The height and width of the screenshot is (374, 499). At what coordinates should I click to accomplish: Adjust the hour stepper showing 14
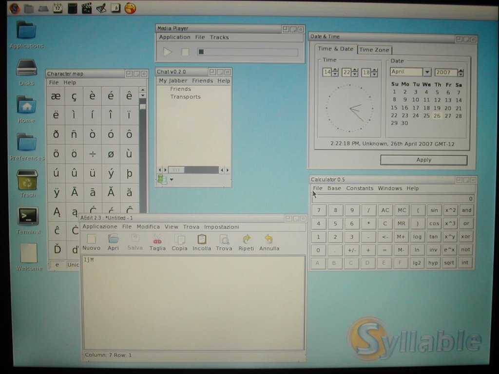point(335,73)
